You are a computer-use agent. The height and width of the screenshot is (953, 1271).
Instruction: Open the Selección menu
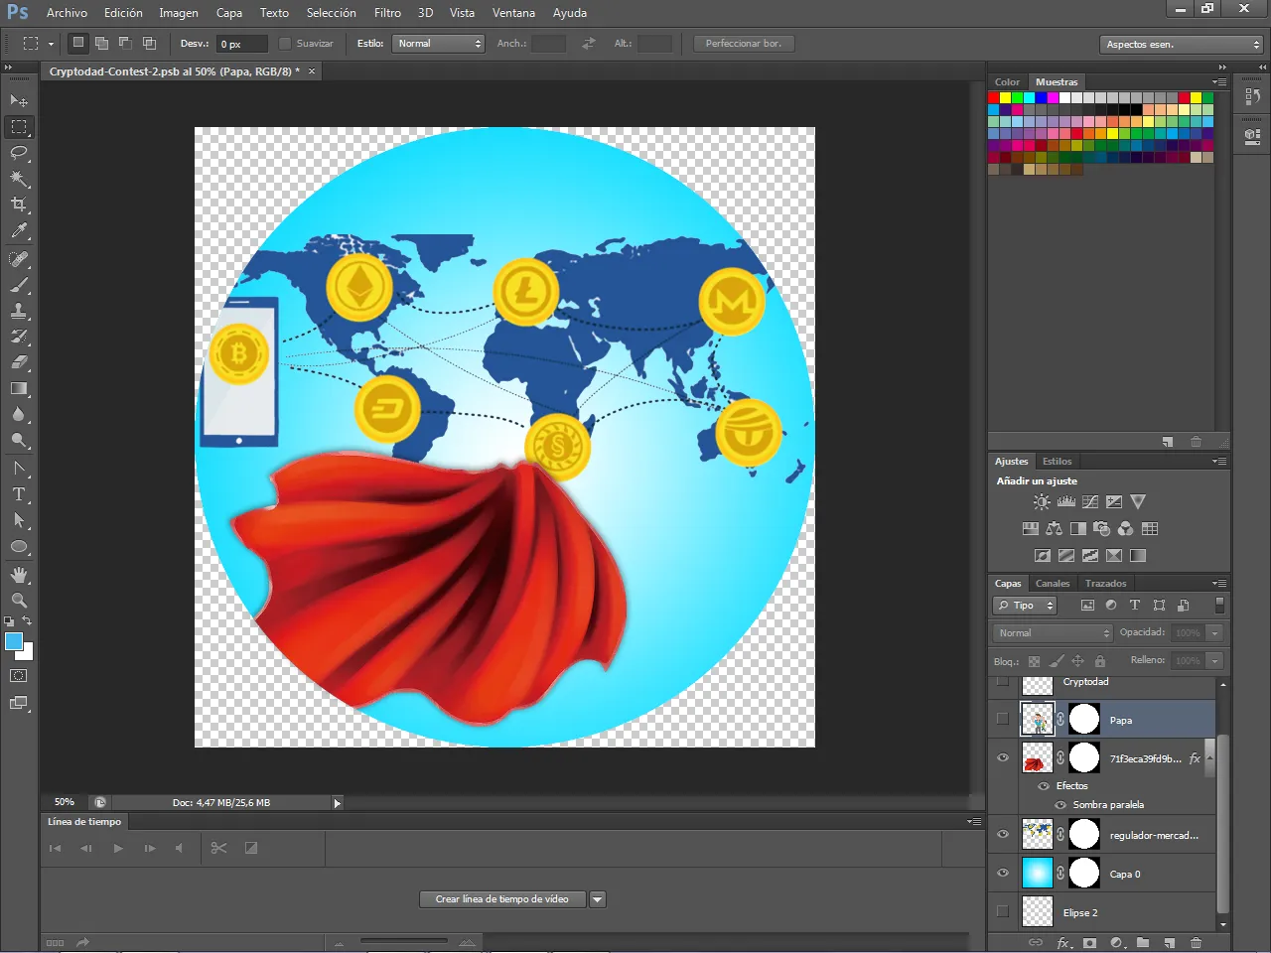331,13
